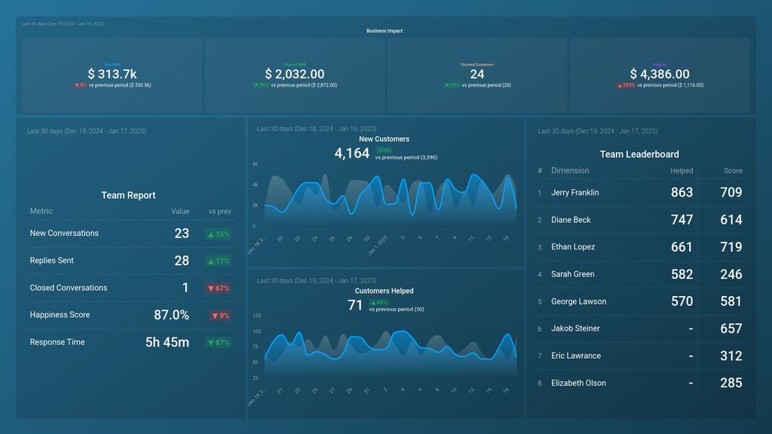Viewport: 772px width, 434px height.
Task: Click the red 293% change badge under Refunds
Action: (626, 85)
